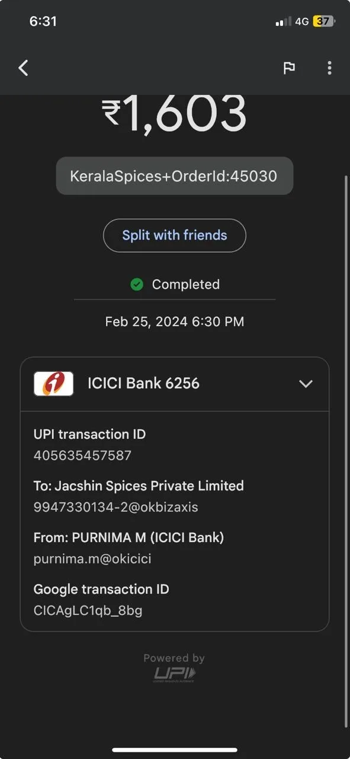Image resolution: width=350 pixels, height=759 pixels.
Task: Tap the purnima.m@okicici sender address
Action: coord(92,559)
